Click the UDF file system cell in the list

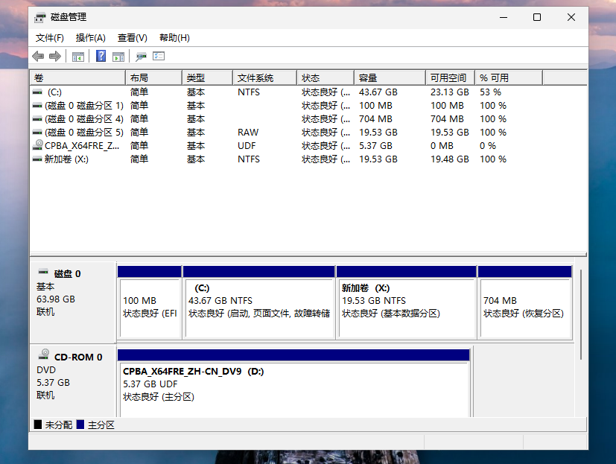pyautogui.click(x=247, y=146)
